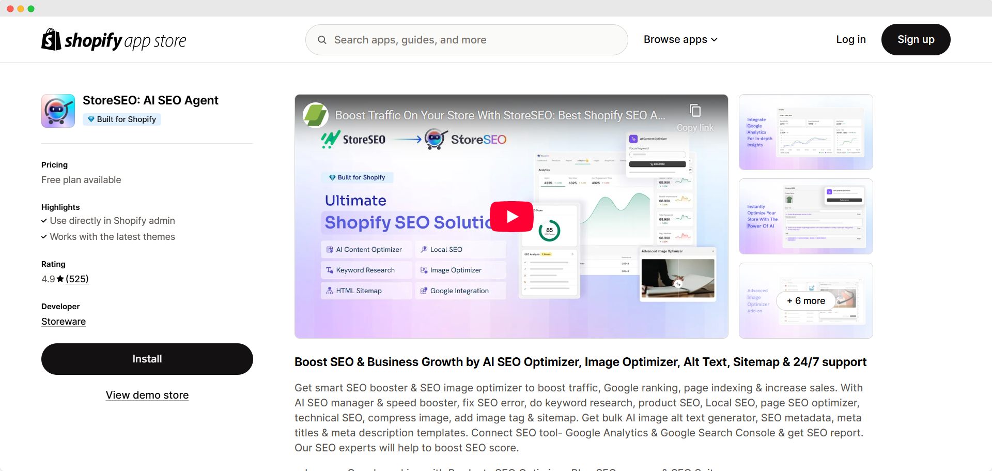The image size is (992, 471).
Task: Click the macOS red close window dot
Action: [10, 9]
